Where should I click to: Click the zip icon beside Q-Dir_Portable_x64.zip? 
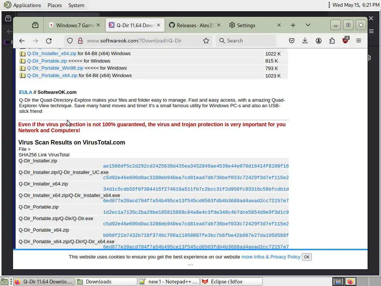pos(23,76)
